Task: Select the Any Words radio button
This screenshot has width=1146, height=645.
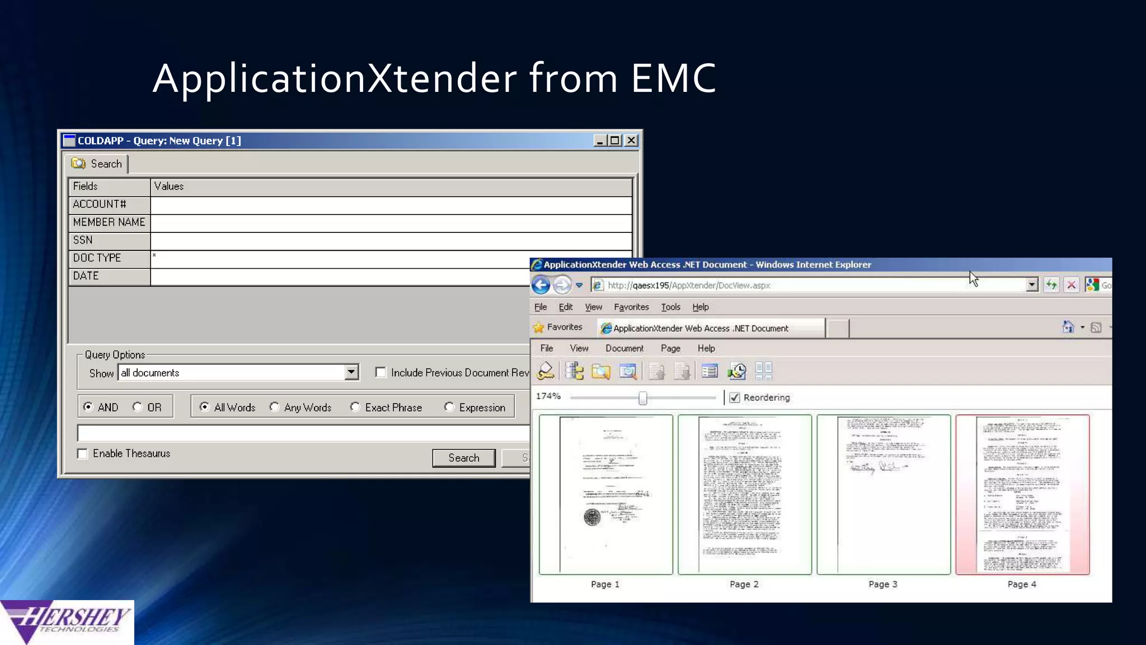Action: click(274, 407)
